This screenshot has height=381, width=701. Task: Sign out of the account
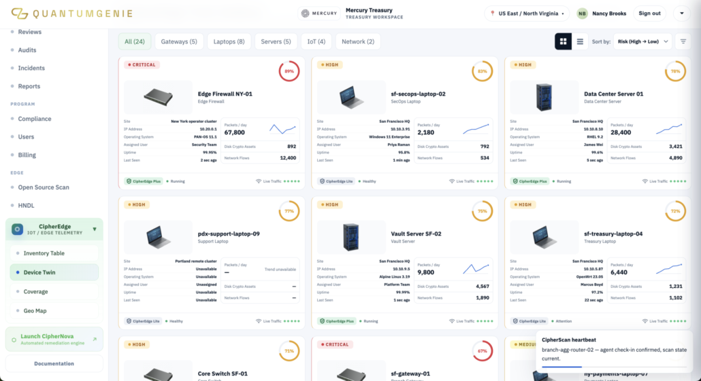pos(649,14)
